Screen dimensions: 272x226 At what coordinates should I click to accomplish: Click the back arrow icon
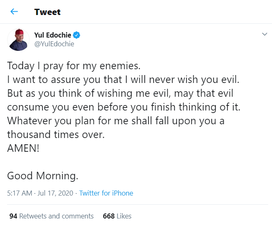[x=15, y=12]
